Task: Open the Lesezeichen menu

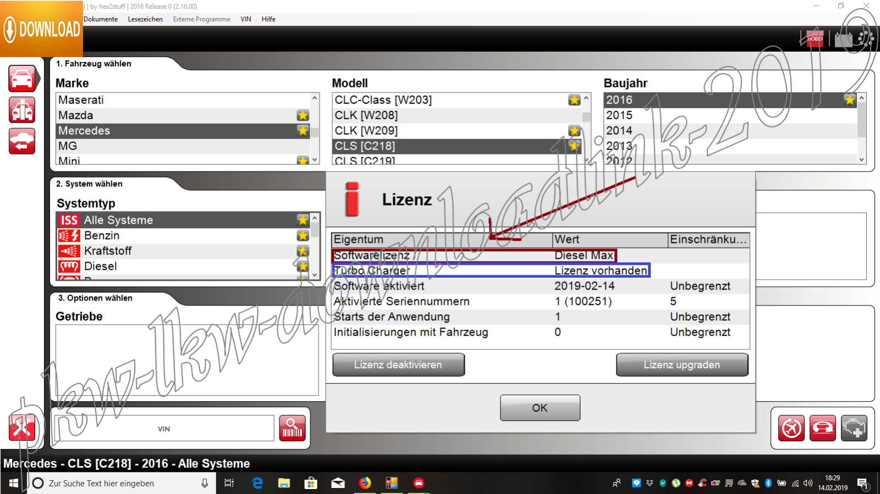Action: (145, 19)
